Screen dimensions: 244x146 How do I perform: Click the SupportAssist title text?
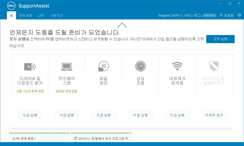pyautogui.click(x=34, y=6)
